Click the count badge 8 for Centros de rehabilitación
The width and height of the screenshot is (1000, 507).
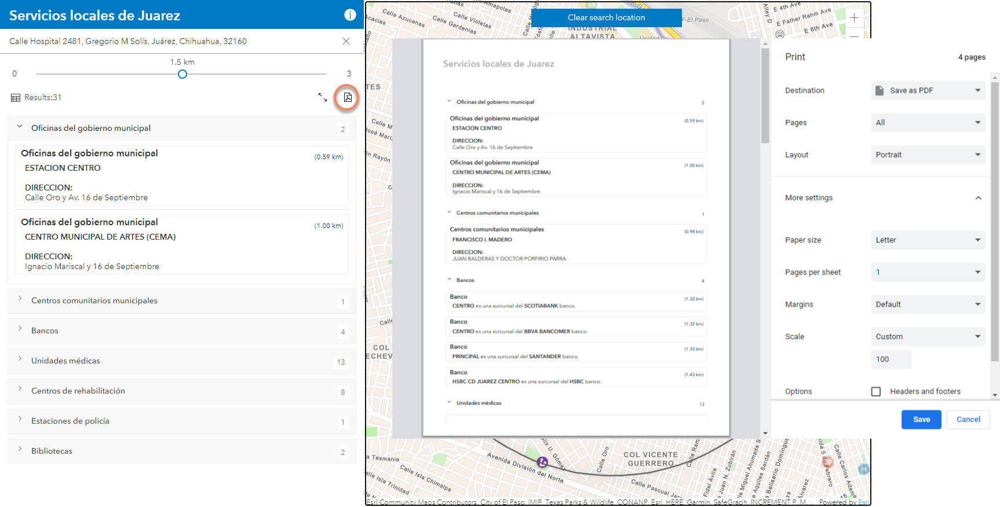[x=343, y=392]
